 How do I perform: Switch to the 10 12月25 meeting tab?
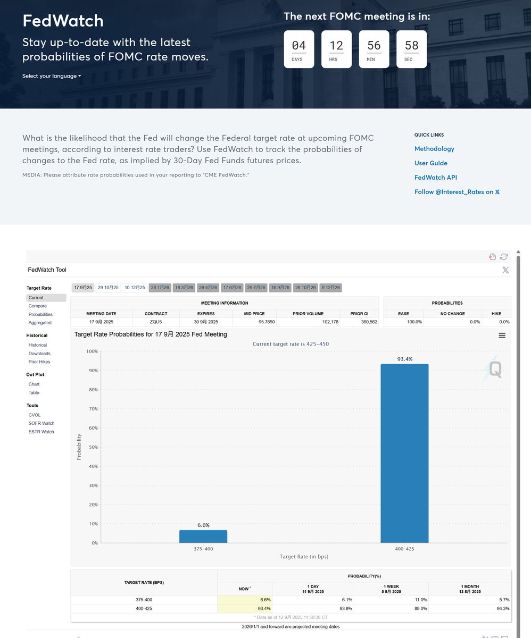[135, 288]
